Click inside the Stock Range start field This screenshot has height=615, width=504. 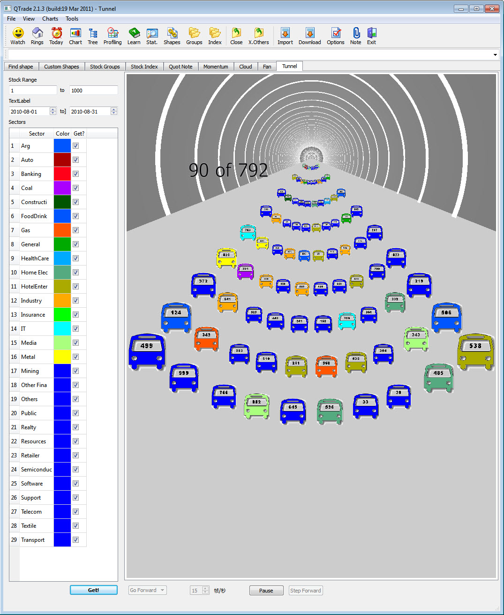32,90
